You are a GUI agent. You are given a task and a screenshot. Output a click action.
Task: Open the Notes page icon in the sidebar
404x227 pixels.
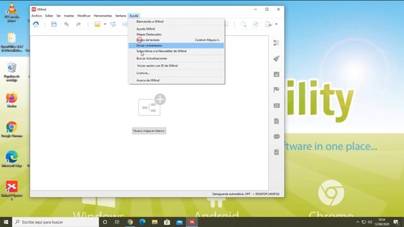(276, 121)
